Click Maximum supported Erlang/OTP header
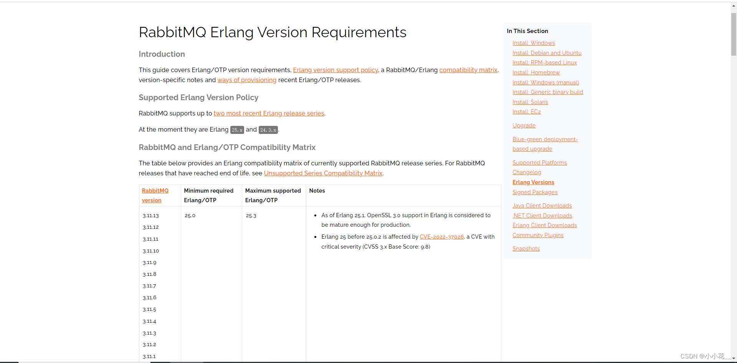This screenshot has width=737, height=363. pyautogui.click(x=273, y=195)
